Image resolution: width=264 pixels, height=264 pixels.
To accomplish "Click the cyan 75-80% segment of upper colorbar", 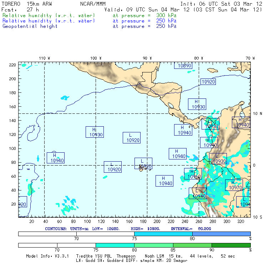I will click(163, 234).
